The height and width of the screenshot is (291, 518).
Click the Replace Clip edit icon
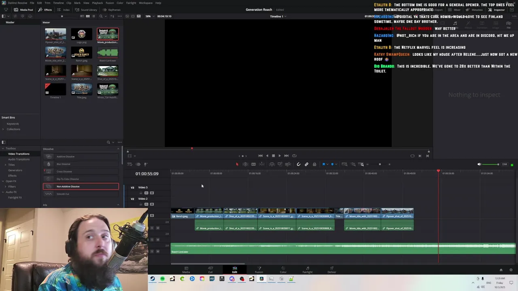click(x=288, y=164)
